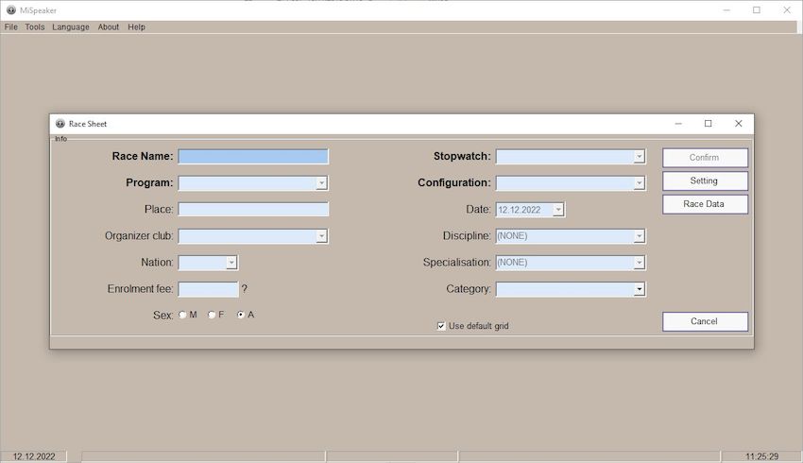Select the M sex radio button
The image size is (803, 463).
[182, 315]
